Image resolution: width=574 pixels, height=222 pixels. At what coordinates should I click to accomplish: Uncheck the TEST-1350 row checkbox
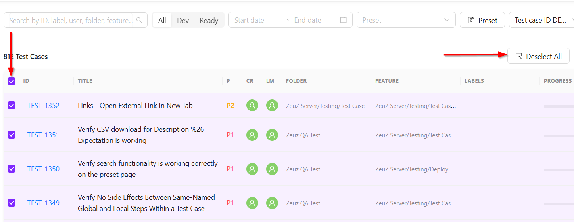[12, 169]
